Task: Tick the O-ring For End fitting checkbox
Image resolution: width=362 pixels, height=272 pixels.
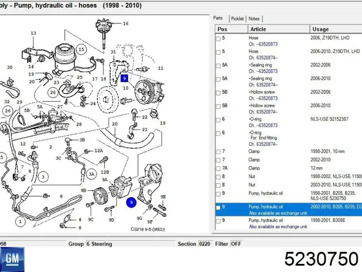Action: 218,134
